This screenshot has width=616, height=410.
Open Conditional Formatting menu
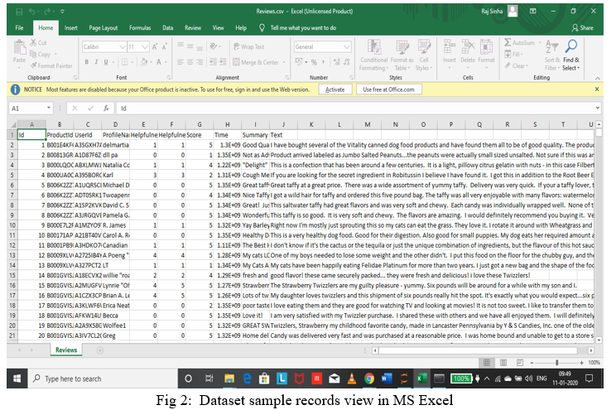point(373,55)
